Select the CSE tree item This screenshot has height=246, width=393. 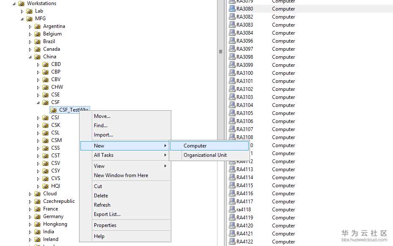tap(55, 95)
